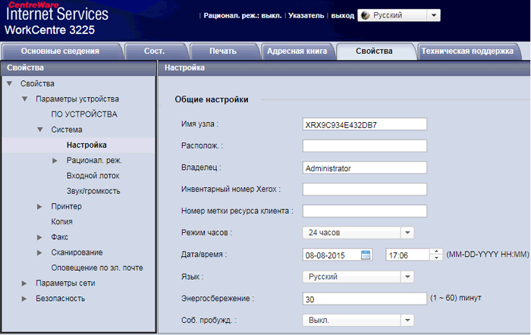This screenshot has height=335, width=531.
Task: Decrease time with the down spinner arrow
Action: [436, 258]
